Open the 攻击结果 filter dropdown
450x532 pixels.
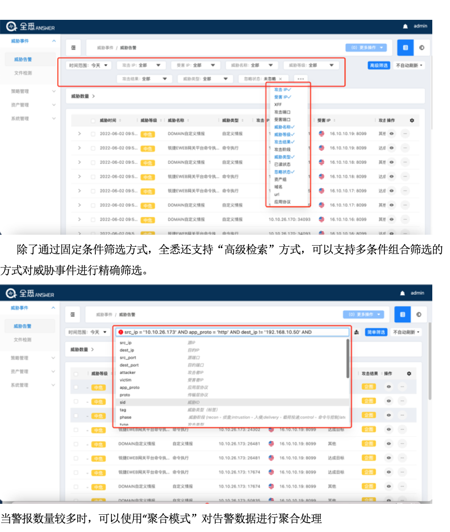click(x=144, y=79)
